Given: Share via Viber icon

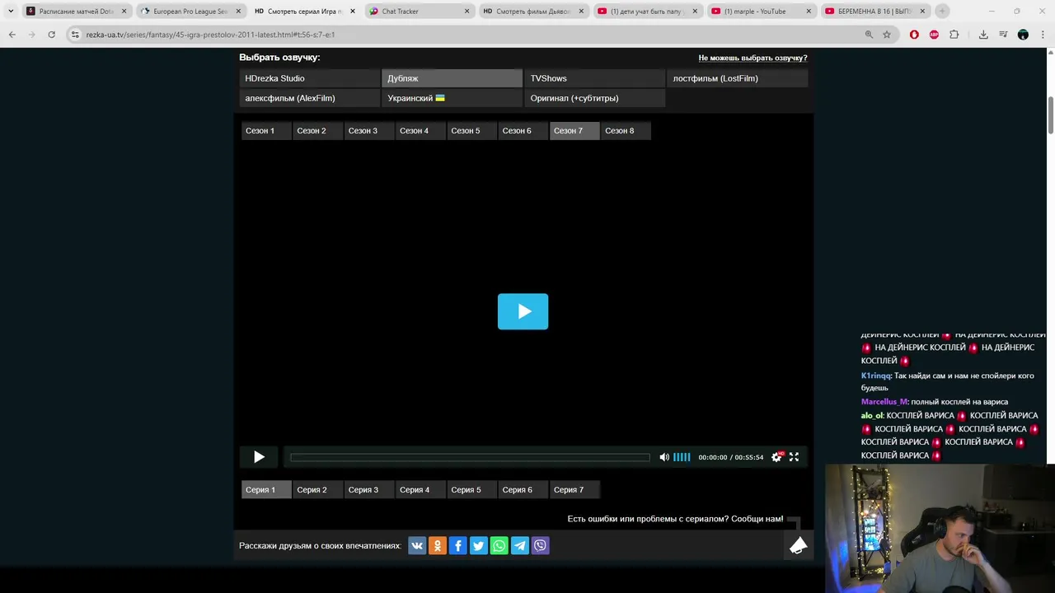Looking at the screenshot, I should tap(540, 545).
